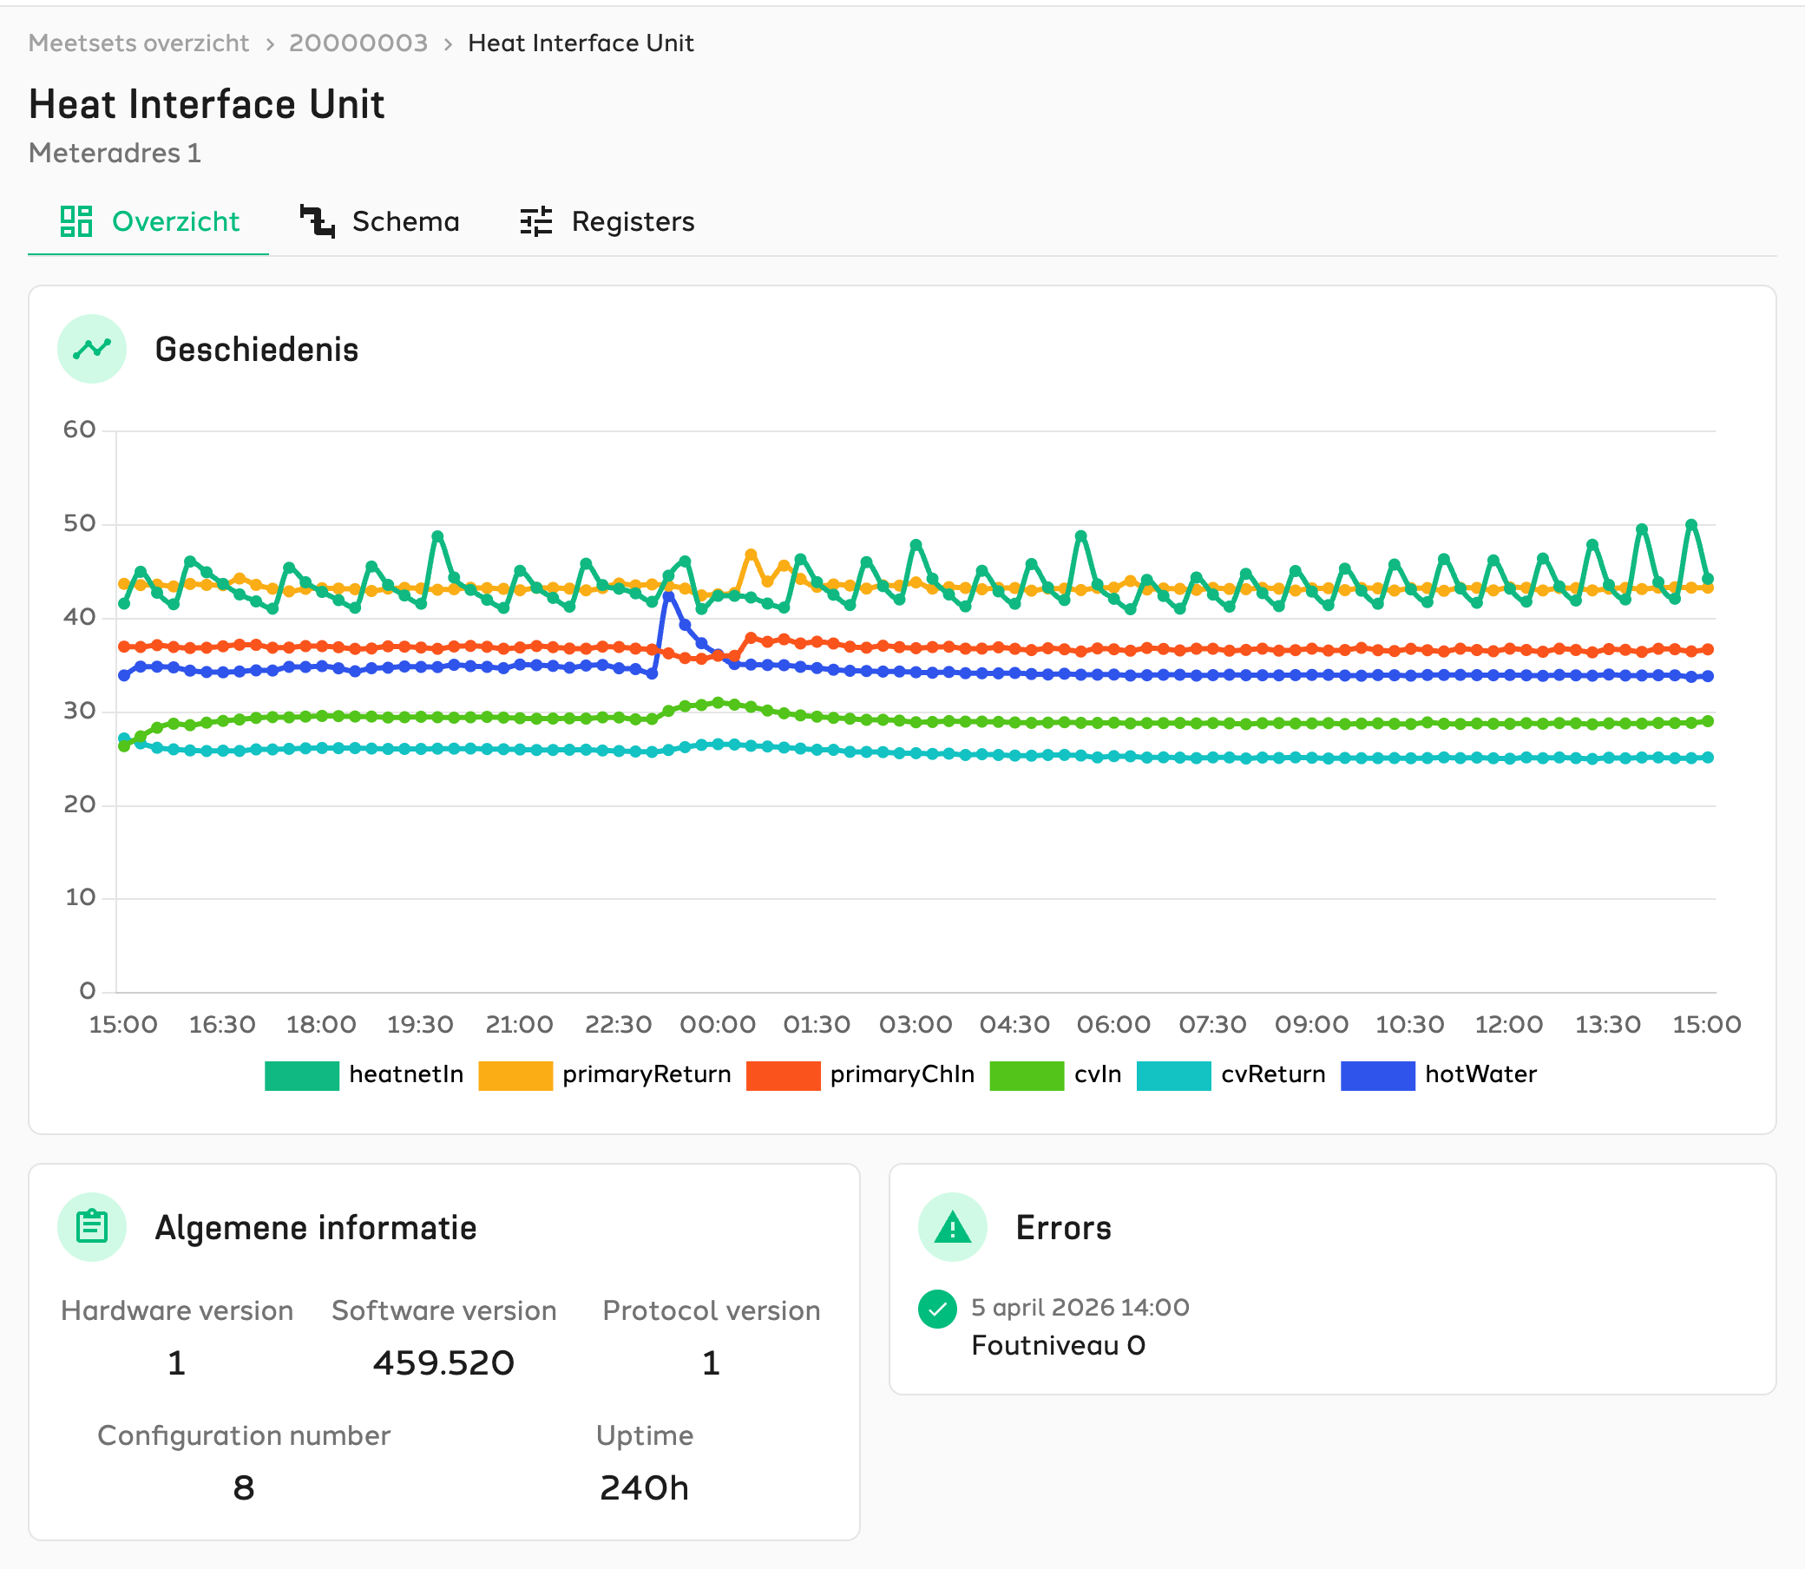Switch to the Schema tab
The image size is (1805, 1569).
tap(380, 221)
